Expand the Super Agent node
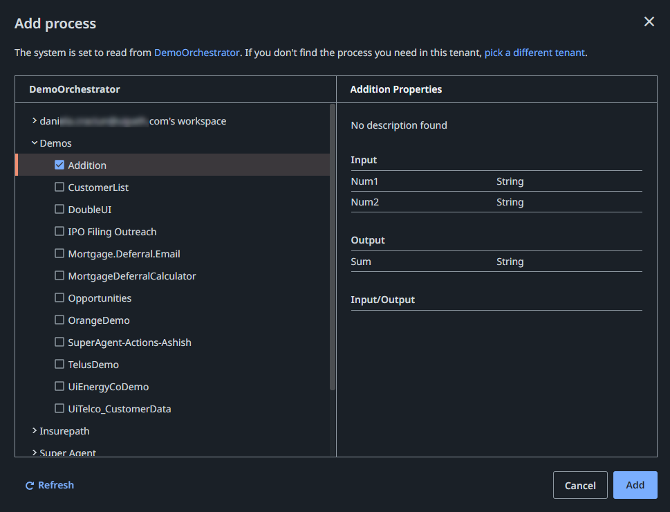 35,452
